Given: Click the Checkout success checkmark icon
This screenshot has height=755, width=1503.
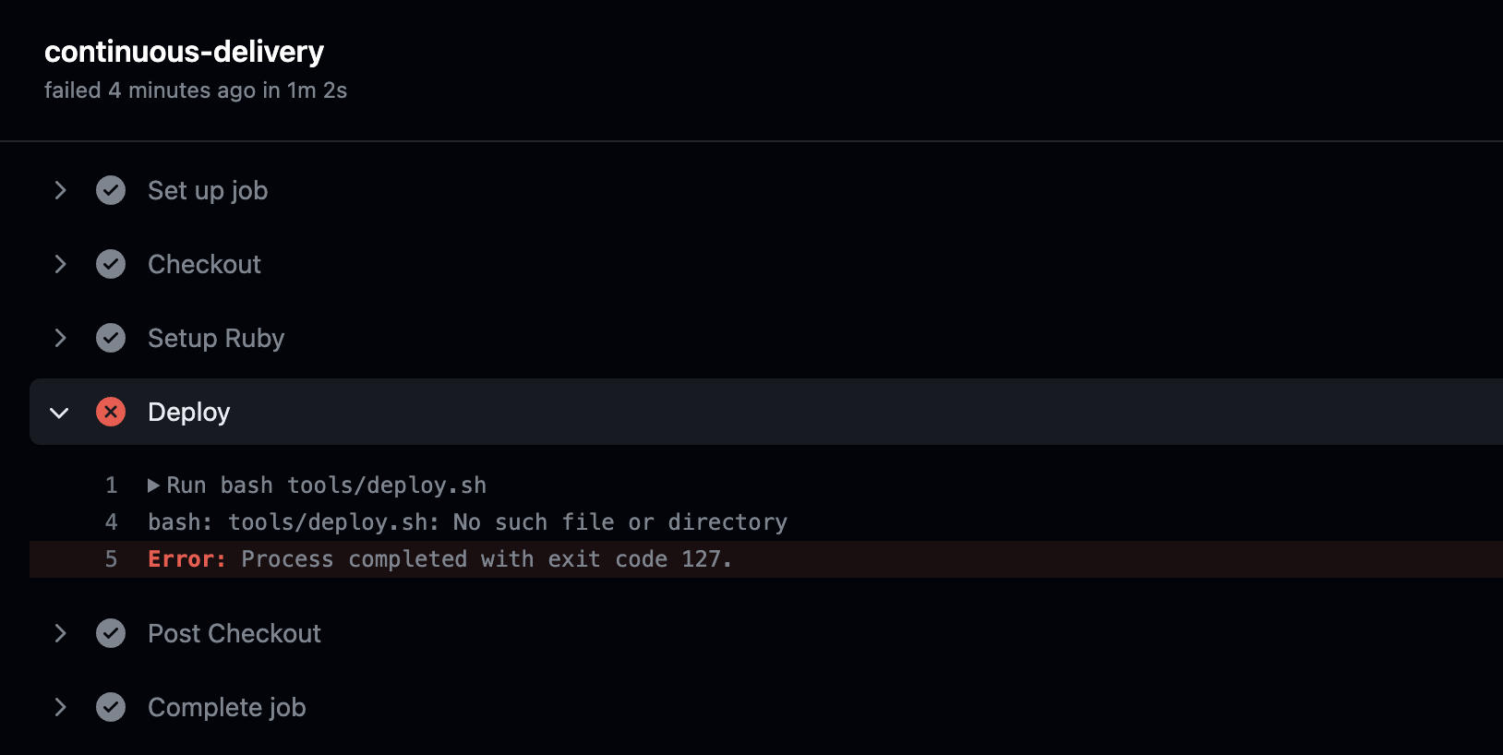Looking at the screenshot, I should [111, 264].
